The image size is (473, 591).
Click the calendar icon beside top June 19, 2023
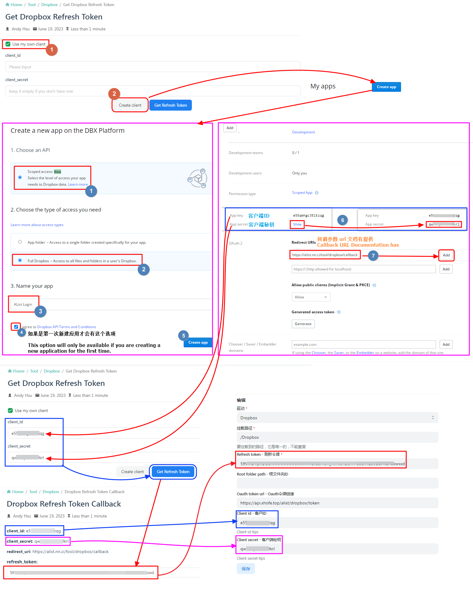pos(35,29)
